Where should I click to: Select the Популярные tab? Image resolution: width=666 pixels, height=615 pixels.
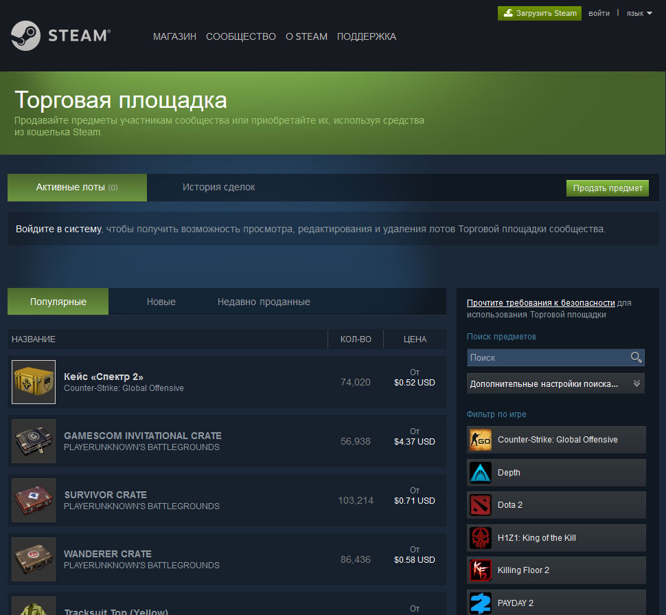point(58,302)
